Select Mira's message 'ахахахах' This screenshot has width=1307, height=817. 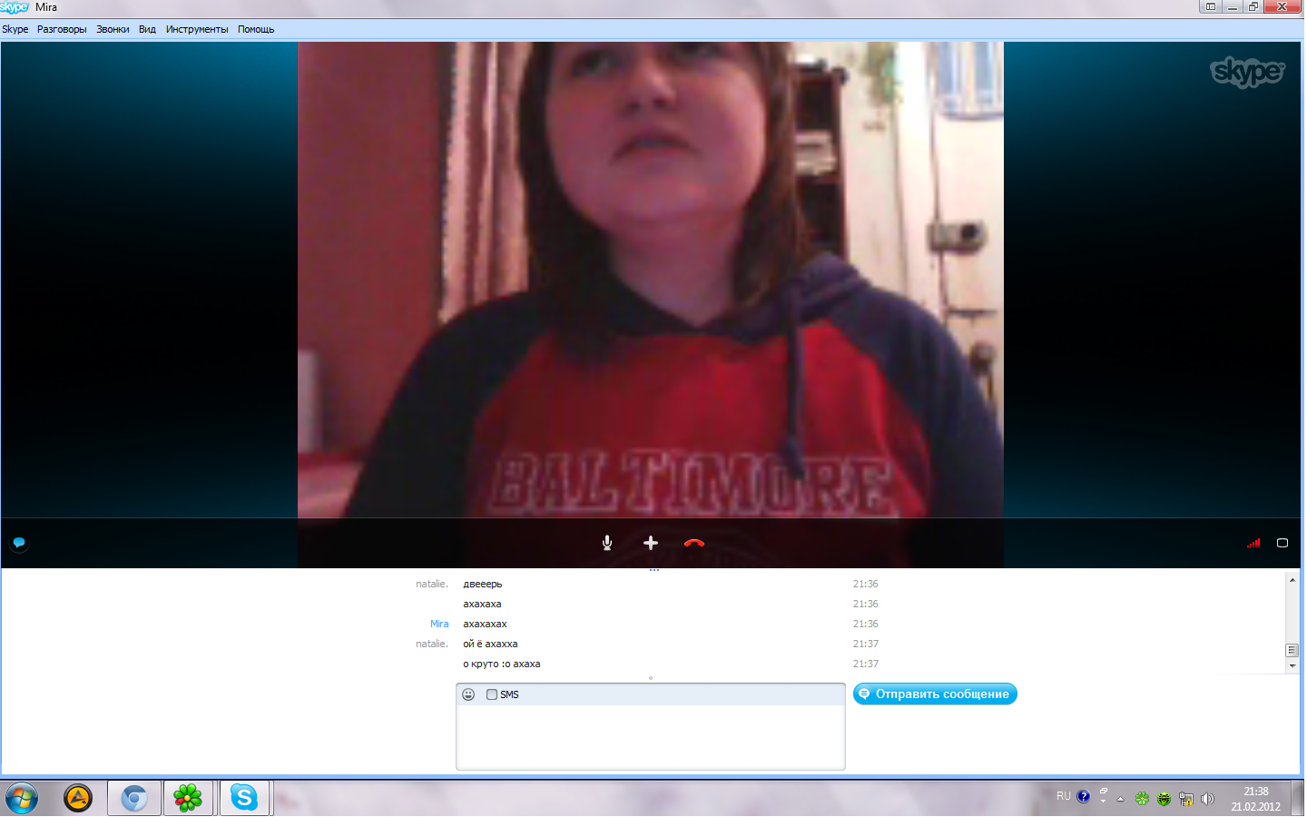485,624
